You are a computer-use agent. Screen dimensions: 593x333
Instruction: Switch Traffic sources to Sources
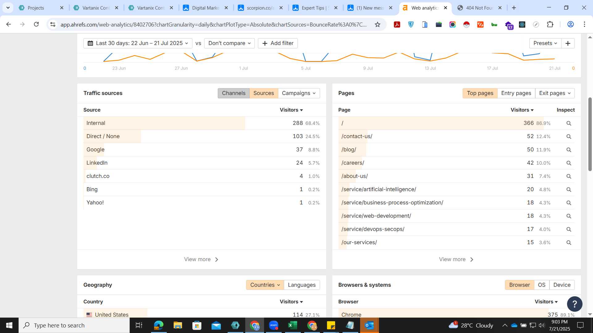(x=263, y=93)
